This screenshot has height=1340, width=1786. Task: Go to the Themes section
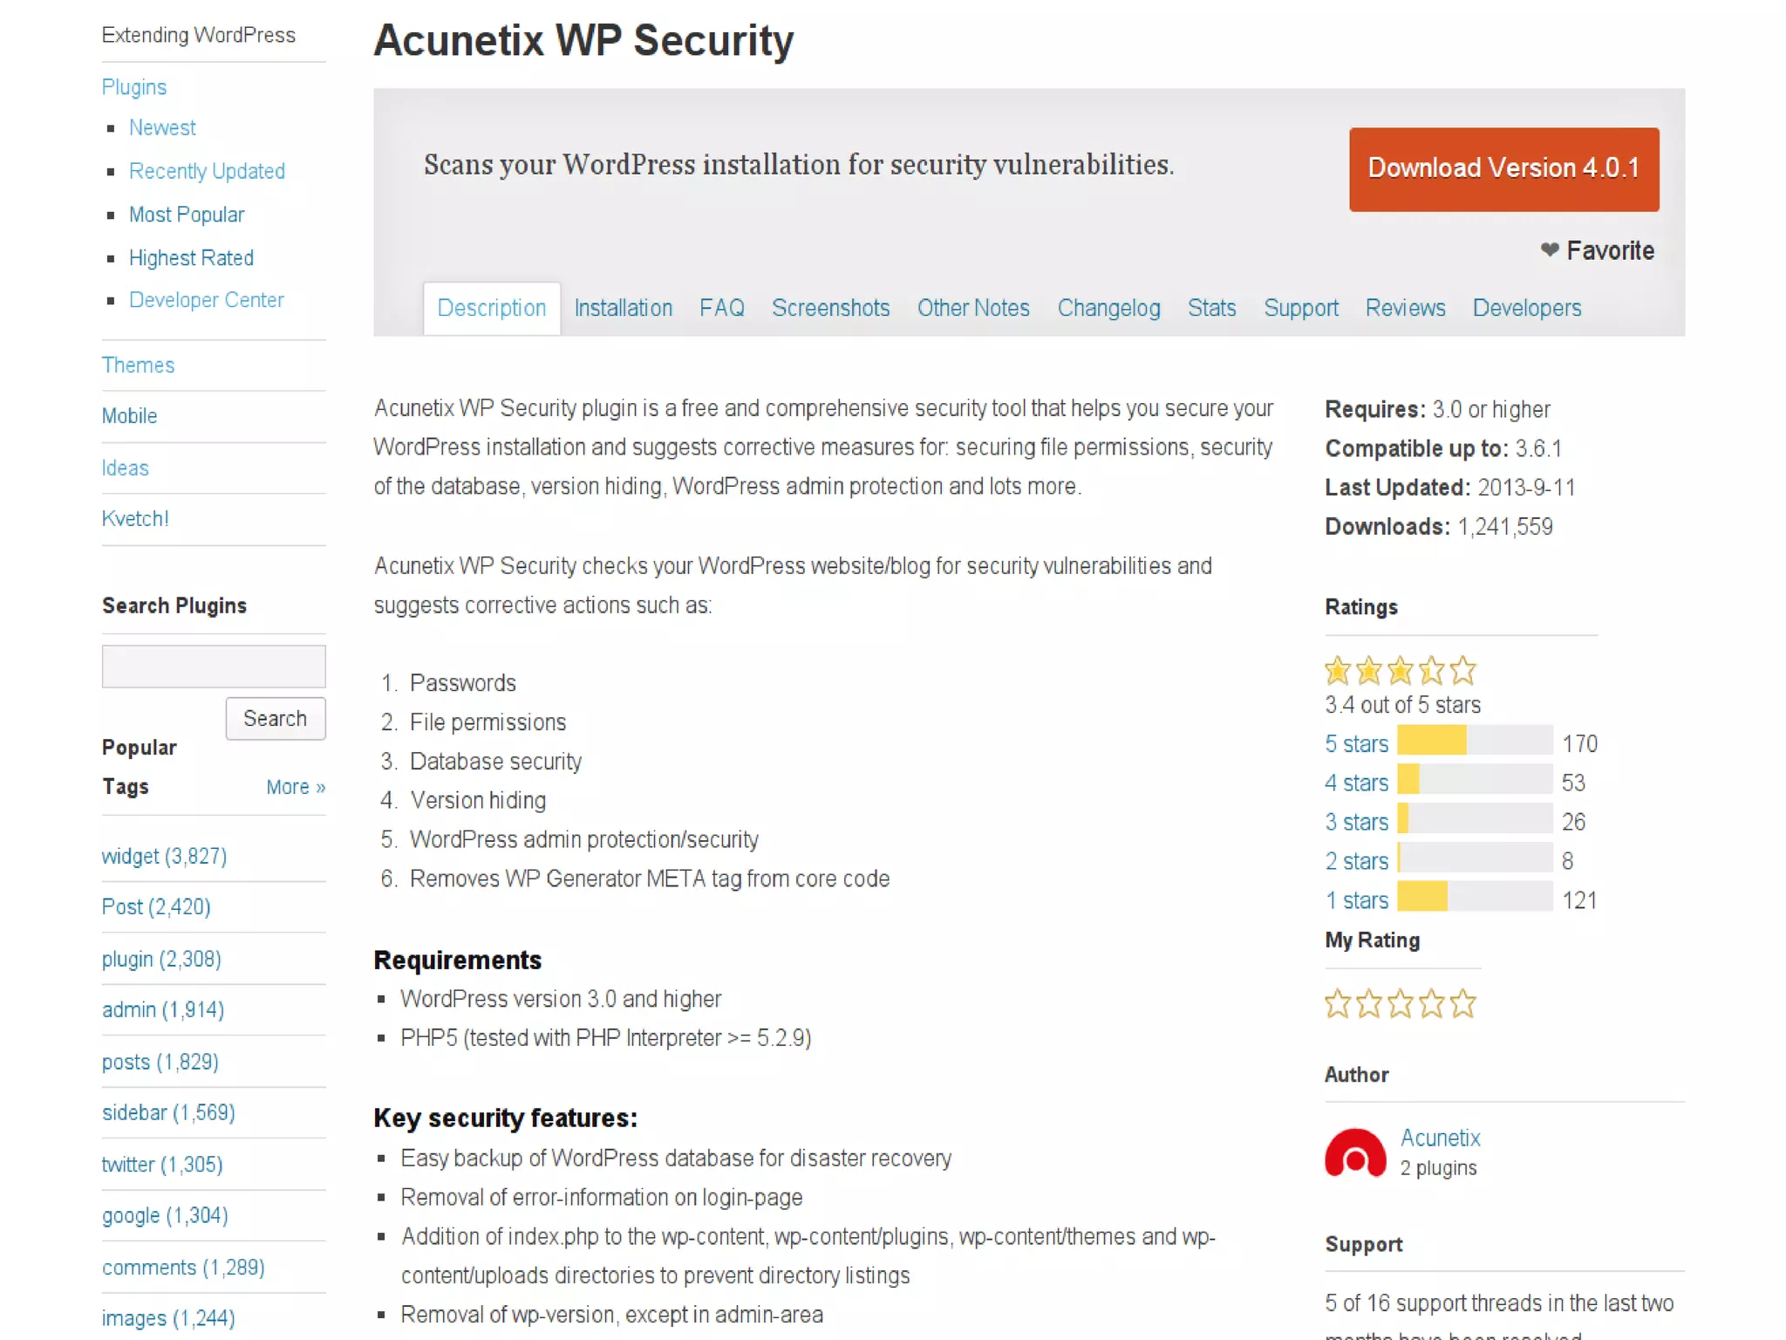click(138, 365)
